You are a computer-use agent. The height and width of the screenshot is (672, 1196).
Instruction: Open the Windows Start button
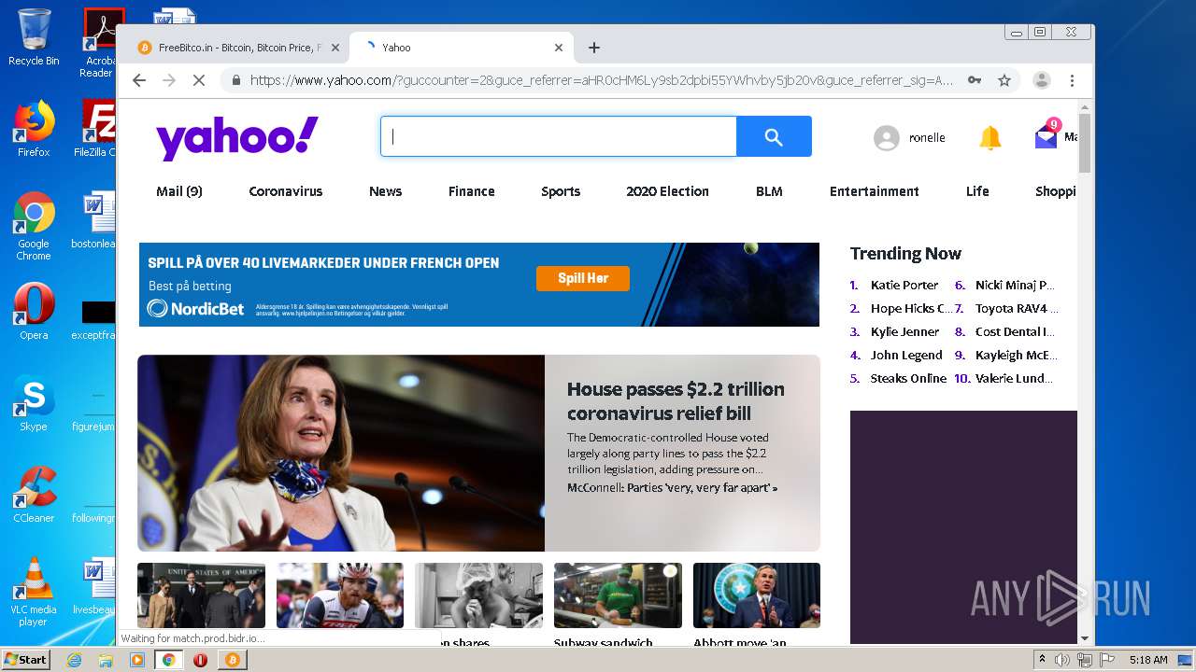pos(25,660)
